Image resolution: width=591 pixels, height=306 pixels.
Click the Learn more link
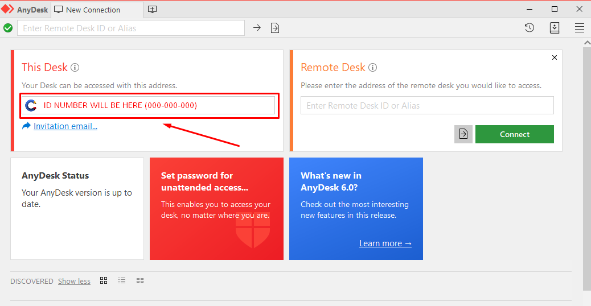coord(385,243)
